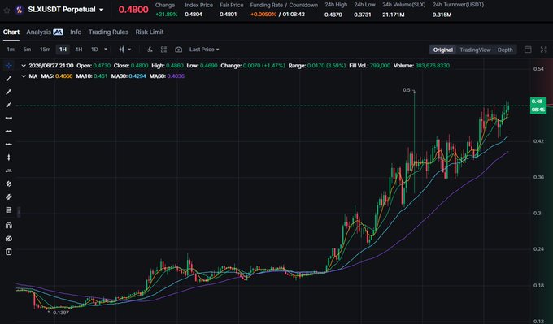
Task: Open the Last Price dropdown
Action: click(204, 50)
